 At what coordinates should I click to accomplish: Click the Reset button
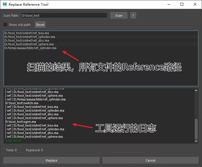40,25
